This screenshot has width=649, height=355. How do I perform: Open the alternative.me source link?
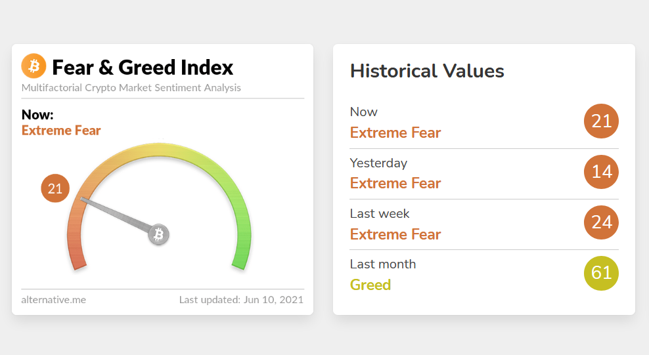(53, 300)
